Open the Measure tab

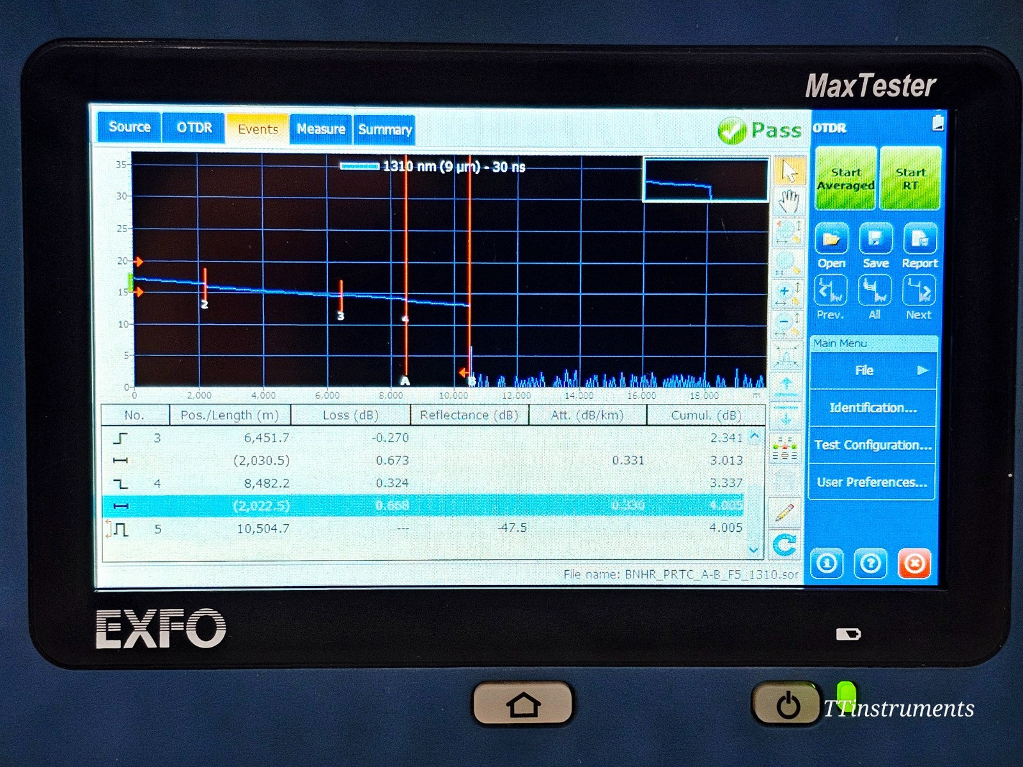pyautogui.click(x=320, y=129)
